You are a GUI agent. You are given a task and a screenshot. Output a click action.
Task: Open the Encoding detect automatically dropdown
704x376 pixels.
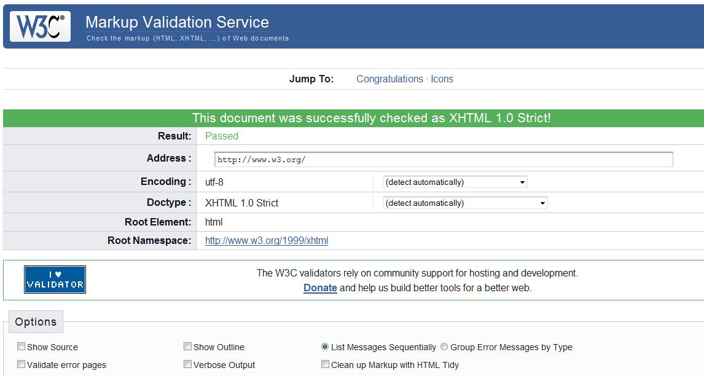[455, 182]
